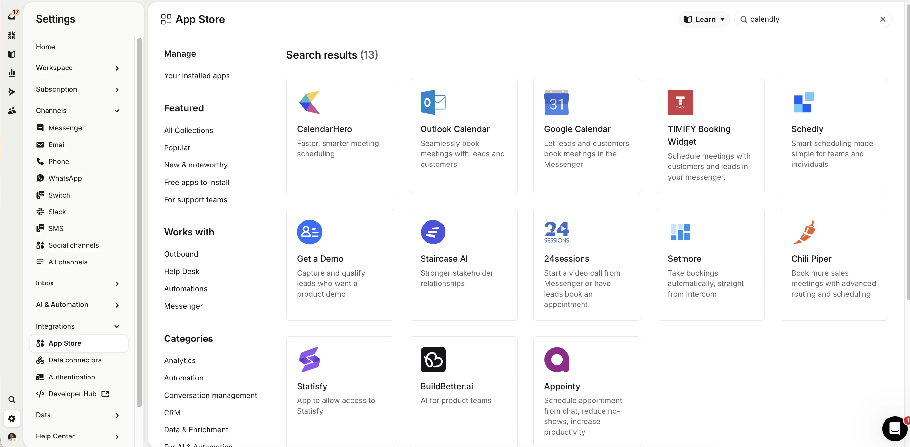910x447 pixels.
Task: Open WhatsApp channel settings
Action: [65, 178]
